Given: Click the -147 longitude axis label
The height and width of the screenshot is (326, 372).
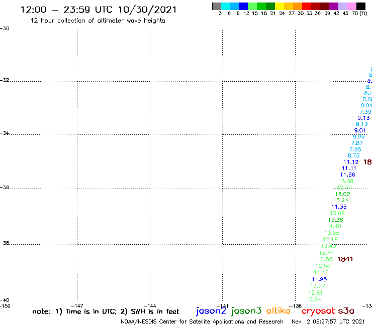Looking at the screenshot, I should pyautogui.click(x=77, y=306).
